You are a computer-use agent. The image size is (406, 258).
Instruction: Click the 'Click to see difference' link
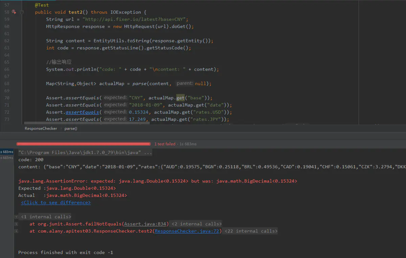tap(56, 202)
